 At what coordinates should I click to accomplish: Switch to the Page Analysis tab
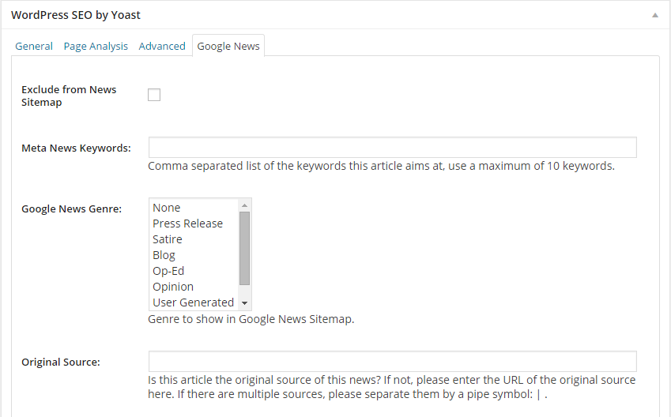(x=96, y=46)
